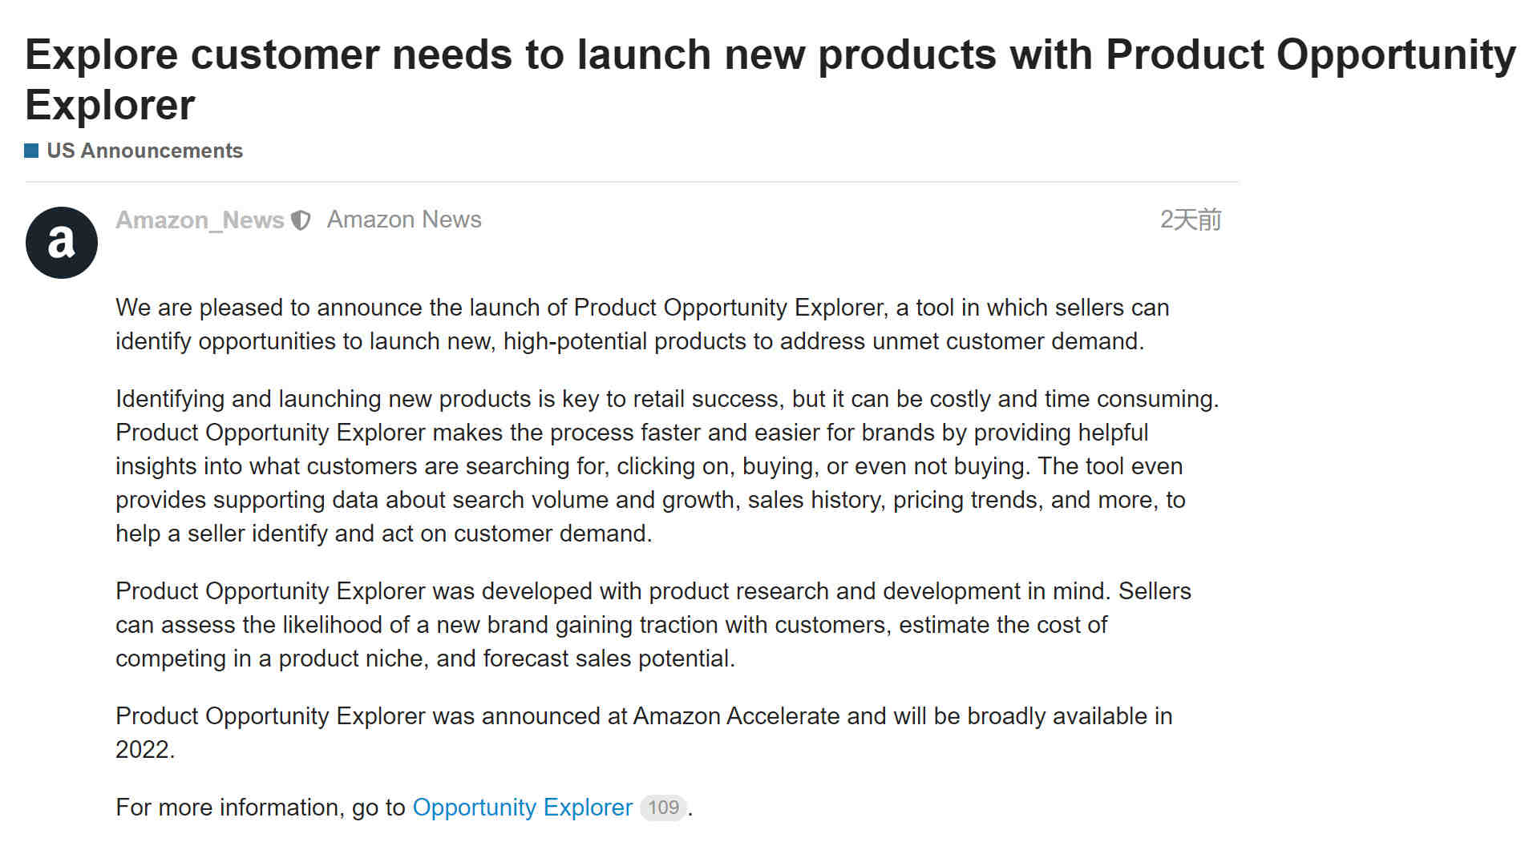
Task: Click the moderator shield icon beside Amazon_News
Action: [301, 220]
